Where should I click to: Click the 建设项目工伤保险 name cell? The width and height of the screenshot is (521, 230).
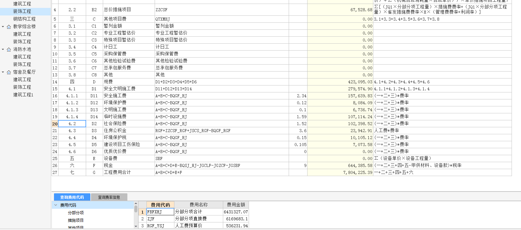(x=129, y=145)
